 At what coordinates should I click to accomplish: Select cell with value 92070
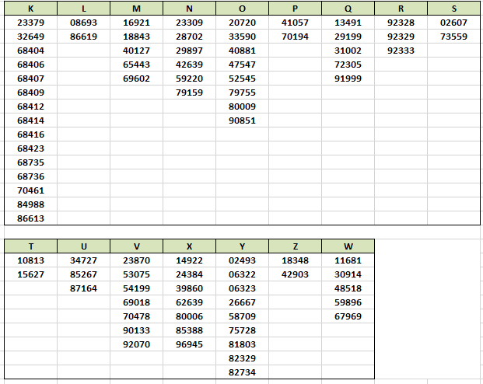(x=136, y=344)
